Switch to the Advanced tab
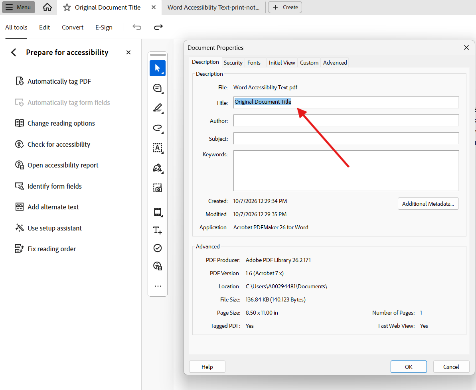The width and height of the screenshot is (476, 390). (335, 63)
